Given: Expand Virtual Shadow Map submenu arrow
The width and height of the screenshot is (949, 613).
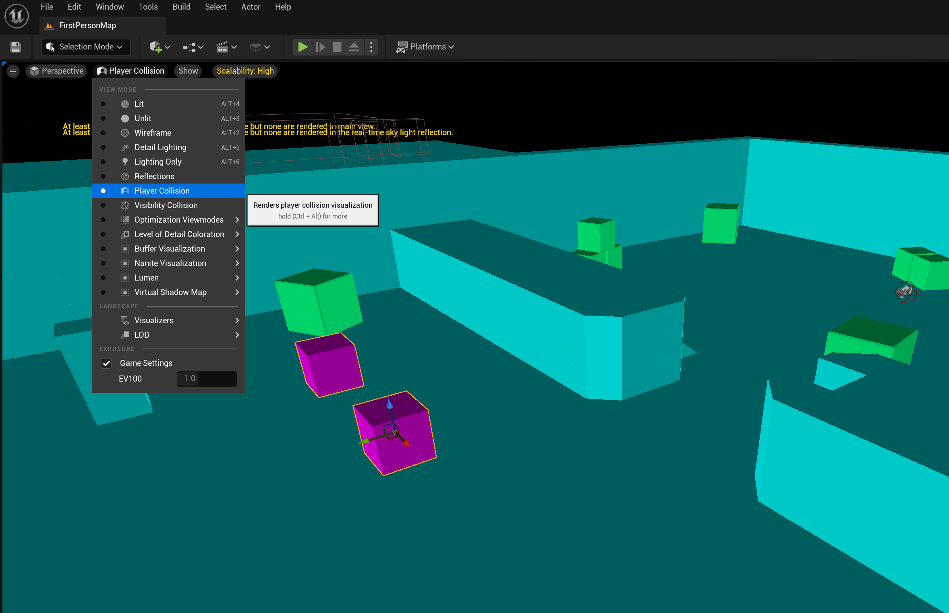Looking at the screenshot, I should 237,292.
